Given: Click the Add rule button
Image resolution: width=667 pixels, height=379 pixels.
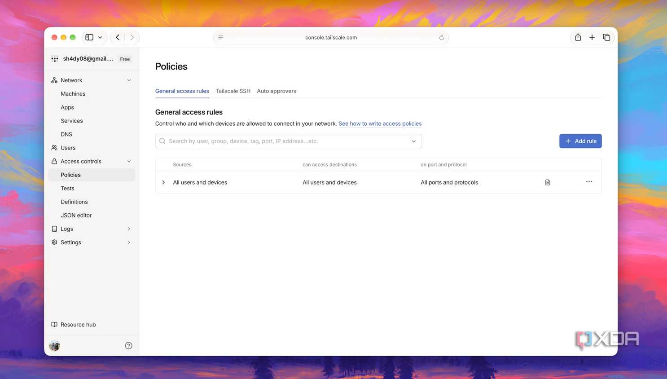Looking at the screenshot, I should [x=580, y=141].
